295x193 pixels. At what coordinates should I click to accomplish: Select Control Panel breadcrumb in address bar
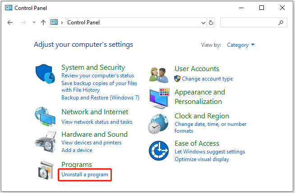click(83, 22)
